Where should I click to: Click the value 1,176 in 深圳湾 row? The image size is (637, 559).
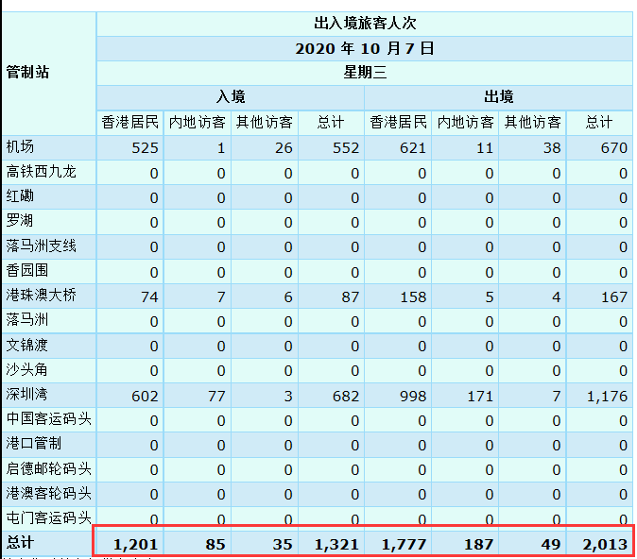coord(608,397)
